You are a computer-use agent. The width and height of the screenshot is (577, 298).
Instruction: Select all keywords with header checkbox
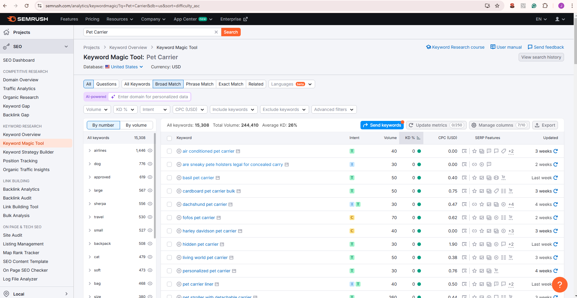169,138
